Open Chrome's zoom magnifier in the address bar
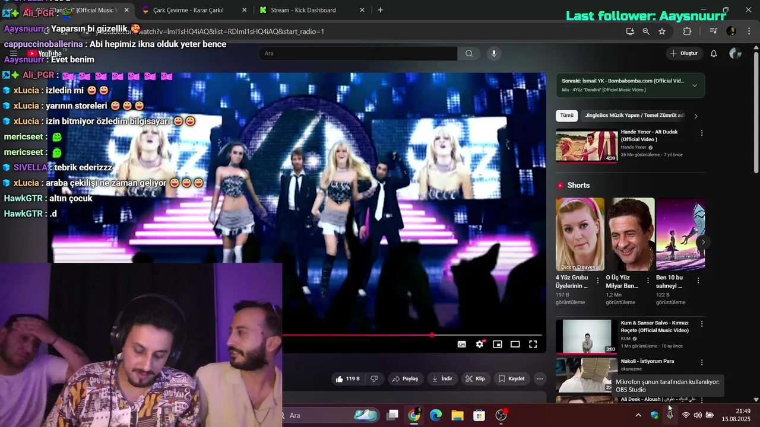760x427 pixels. click(x=646, y=31)
